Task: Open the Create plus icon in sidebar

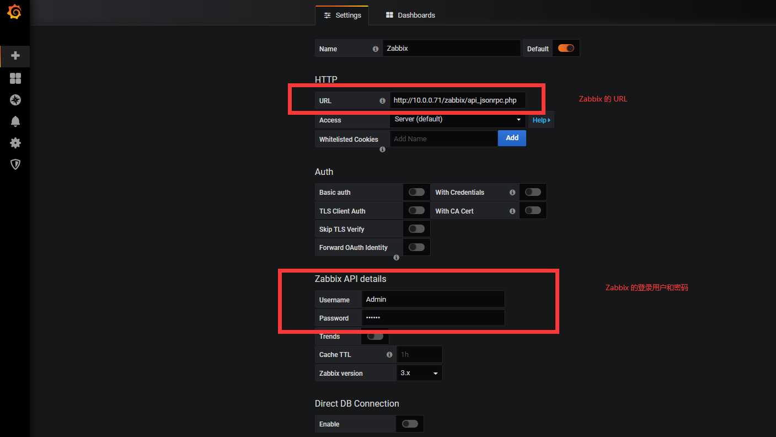Action: (15, 56)
